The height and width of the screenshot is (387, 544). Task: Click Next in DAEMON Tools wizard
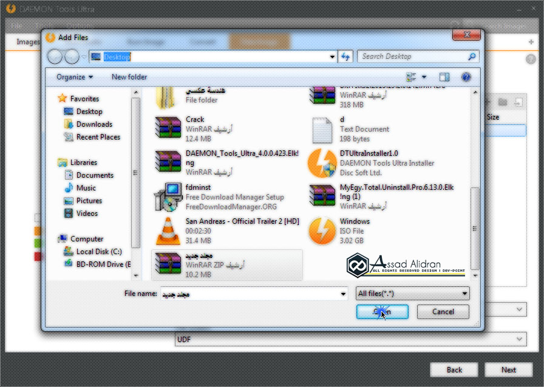[509, 370]
